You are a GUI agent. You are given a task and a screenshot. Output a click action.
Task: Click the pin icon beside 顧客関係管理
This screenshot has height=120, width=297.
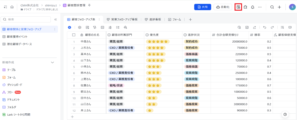tap(89, 5)
